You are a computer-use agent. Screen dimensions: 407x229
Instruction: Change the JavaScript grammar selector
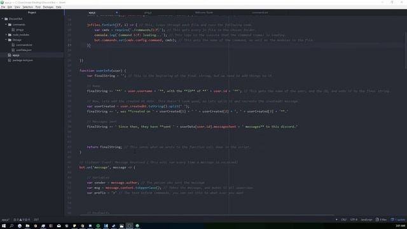(366, 219)
